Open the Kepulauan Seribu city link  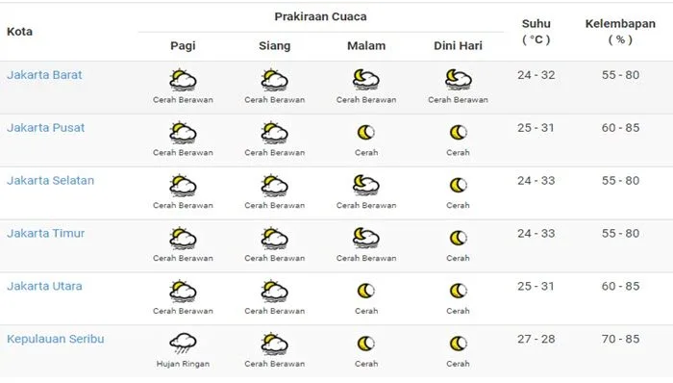56,339
